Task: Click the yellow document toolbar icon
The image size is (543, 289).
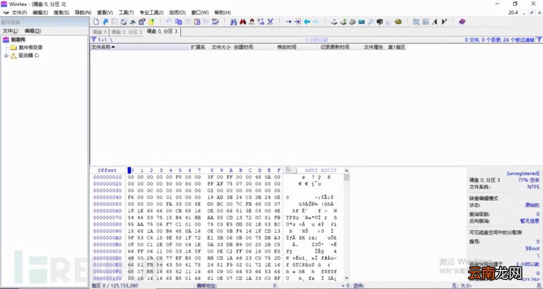Action: (151, 22)
